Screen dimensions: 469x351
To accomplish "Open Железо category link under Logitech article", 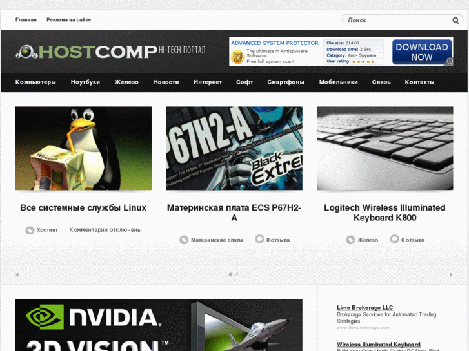I will point(368,240).
